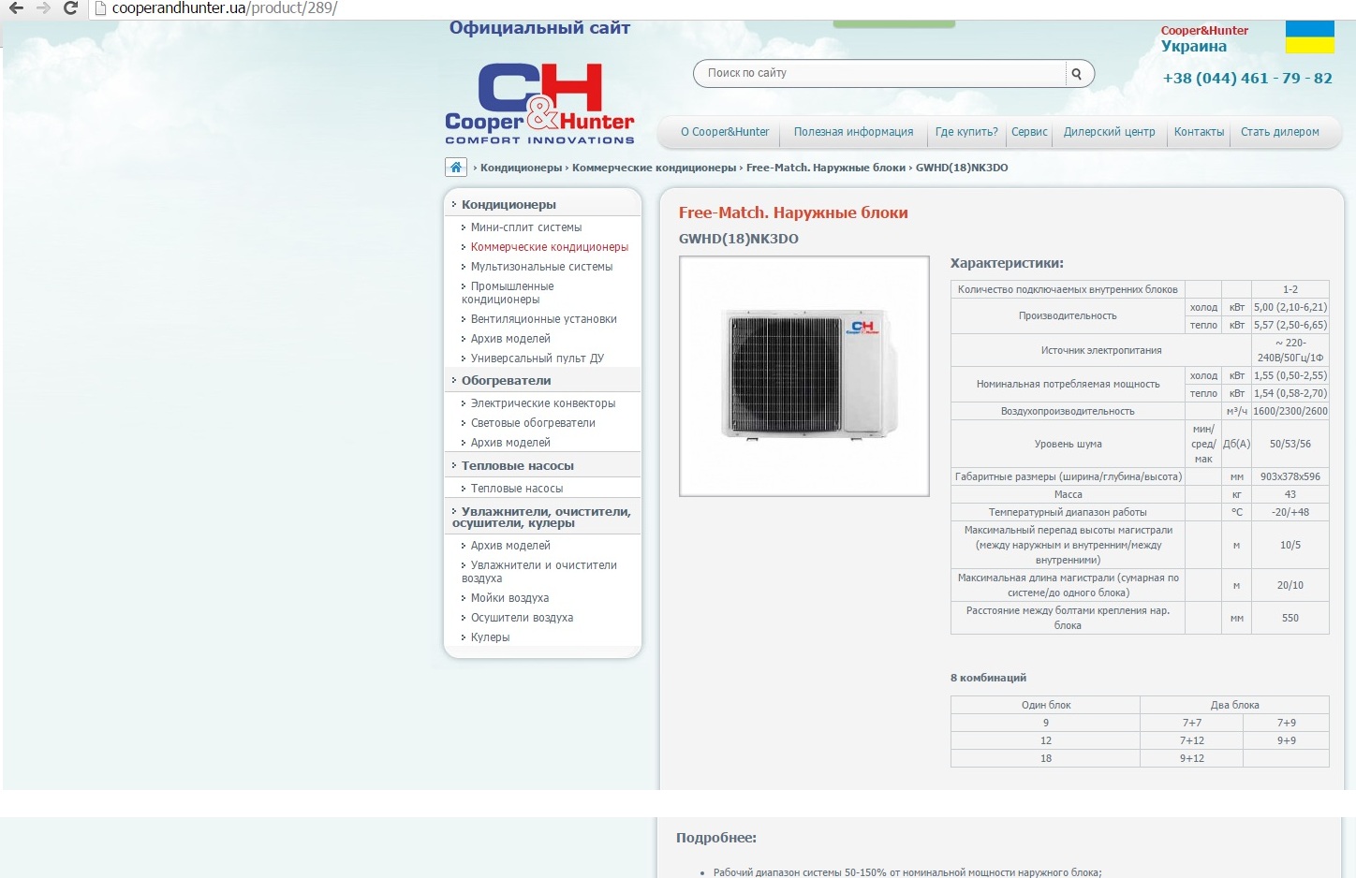The width and height of the screenshot is (1356, 878).
Task: Click the 'Официальный сайт' header text
Action: [x=539, y=28]
